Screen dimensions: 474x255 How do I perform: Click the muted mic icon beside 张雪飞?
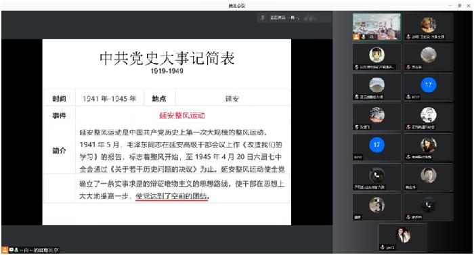[x=357, y=127]
